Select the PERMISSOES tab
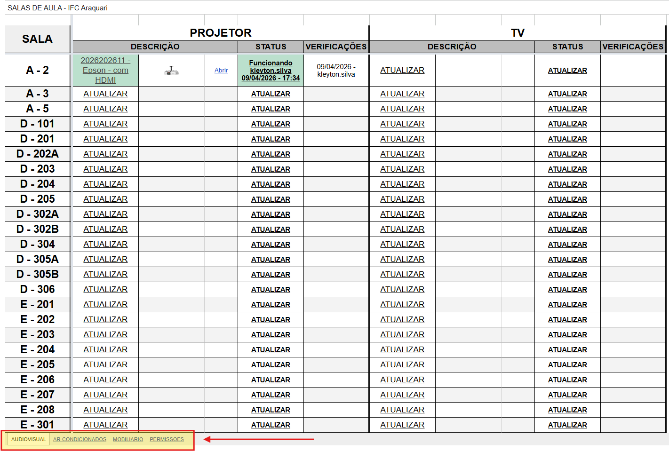The height and width of the screenshot is (451, 669). coord(167,439)
